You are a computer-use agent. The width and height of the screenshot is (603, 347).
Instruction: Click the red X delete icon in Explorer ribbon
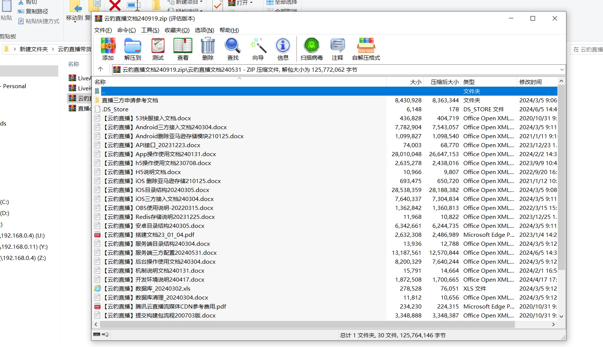click(x=115, y=5)
